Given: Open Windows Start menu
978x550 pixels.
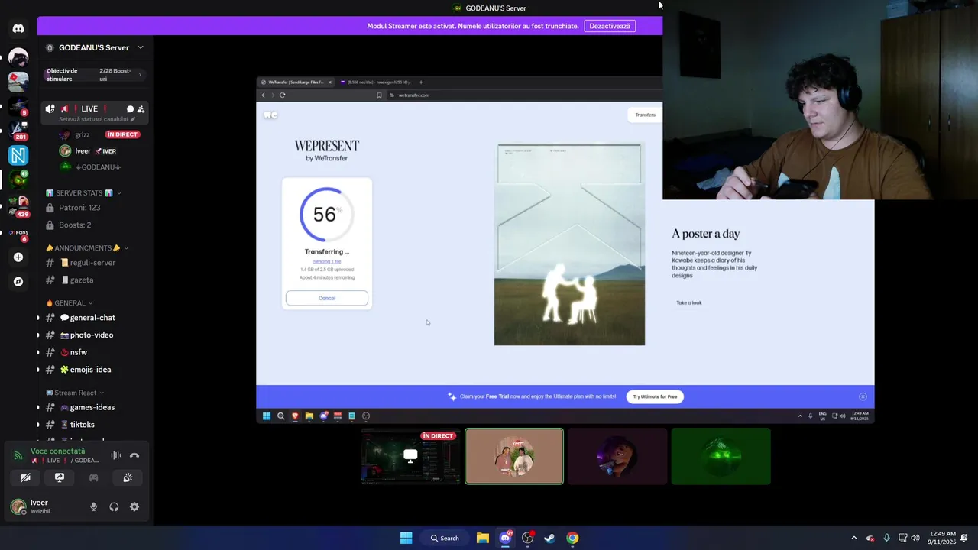Looking at the screenshot, I should point(406,538).
